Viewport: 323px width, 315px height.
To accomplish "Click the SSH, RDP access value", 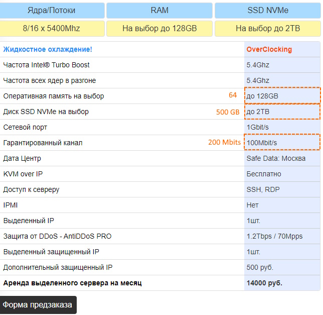I will point(263,189).
